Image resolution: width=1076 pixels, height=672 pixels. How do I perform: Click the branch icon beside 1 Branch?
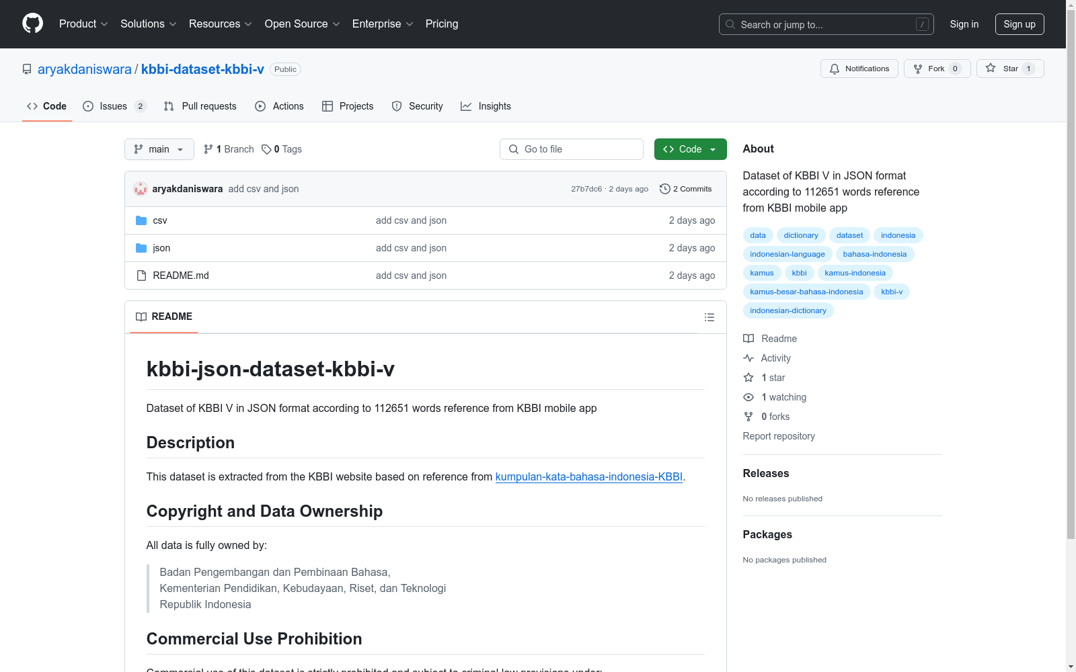pos(208,149)
